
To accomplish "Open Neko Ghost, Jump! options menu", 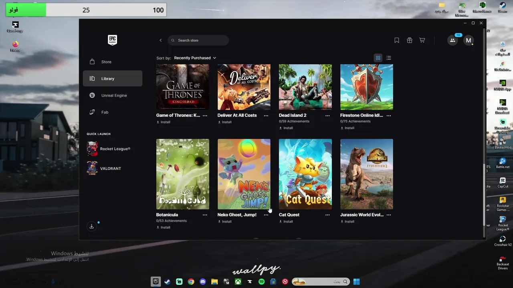I will [266, 215].
